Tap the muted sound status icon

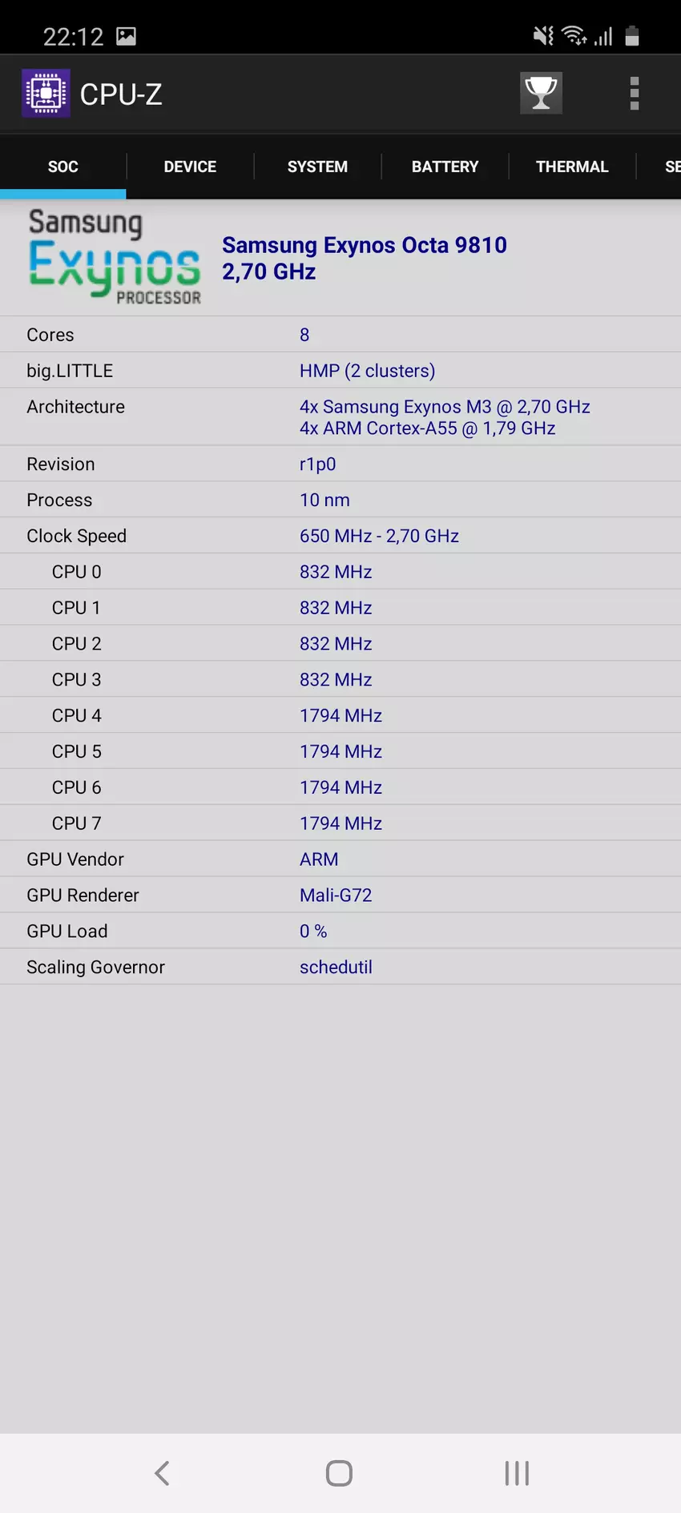click(543, 36)
